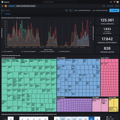
Task: Click the Top 100 Titolo appuntamento panel title
Action: tap(11, 55)
